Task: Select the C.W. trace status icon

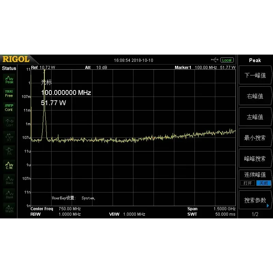Action: tap(9, 166)
